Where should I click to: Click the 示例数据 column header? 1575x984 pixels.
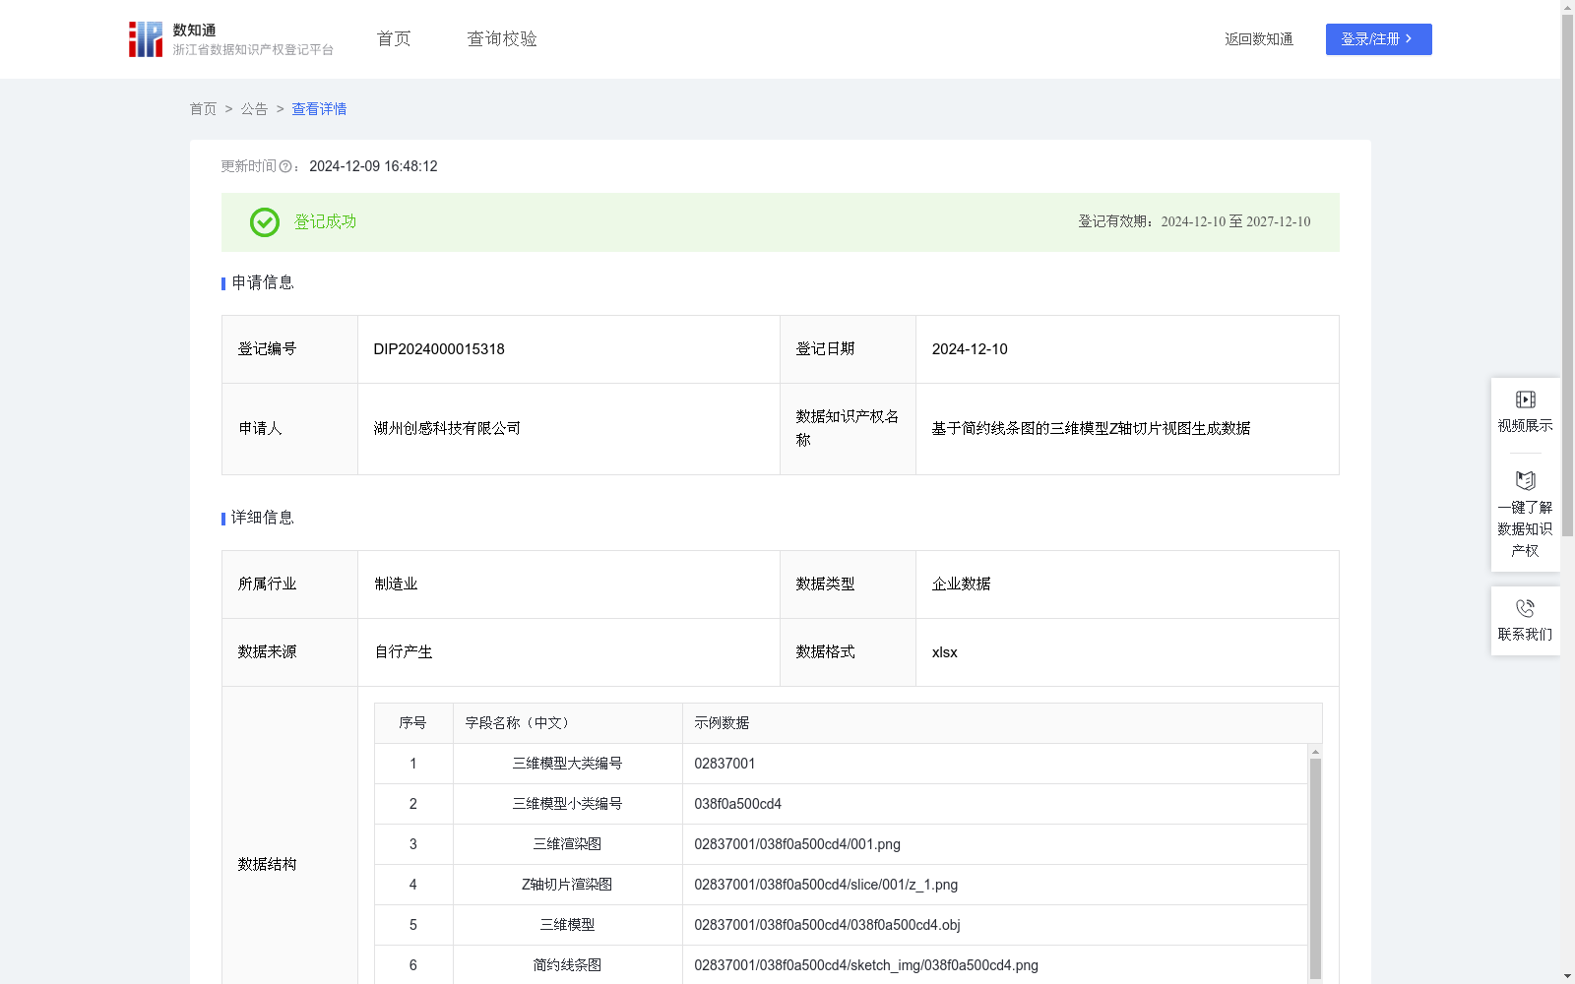(x=1002, y=723)
